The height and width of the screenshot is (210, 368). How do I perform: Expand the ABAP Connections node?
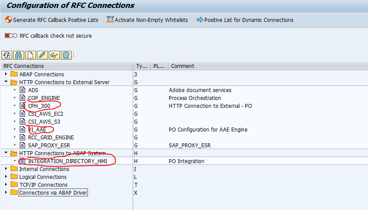[x=6, y=74]
